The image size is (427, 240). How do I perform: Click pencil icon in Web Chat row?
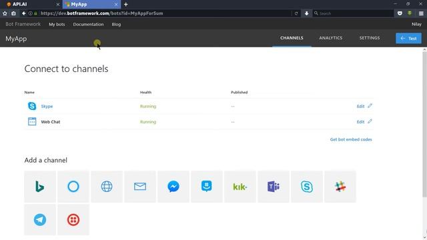tap(370, 121)
